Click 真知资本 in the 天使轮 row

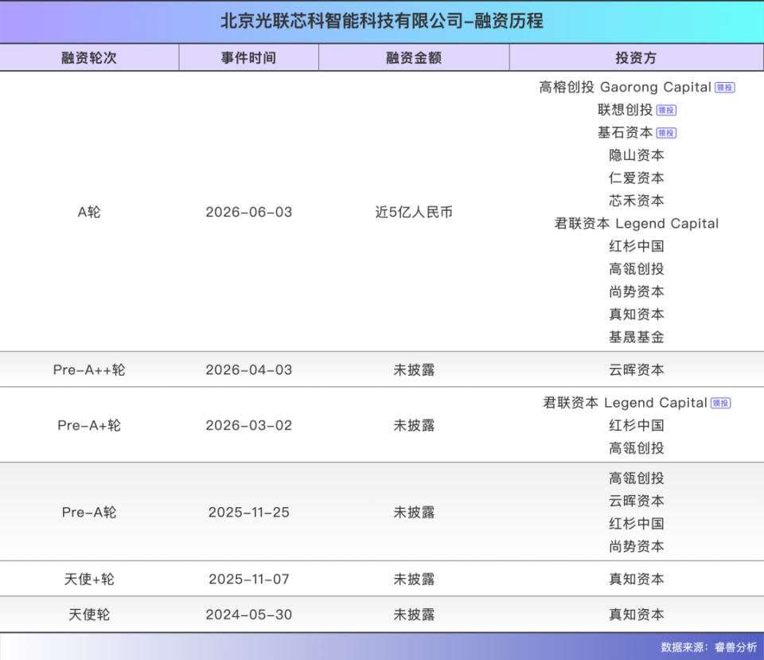pos(637,615)
